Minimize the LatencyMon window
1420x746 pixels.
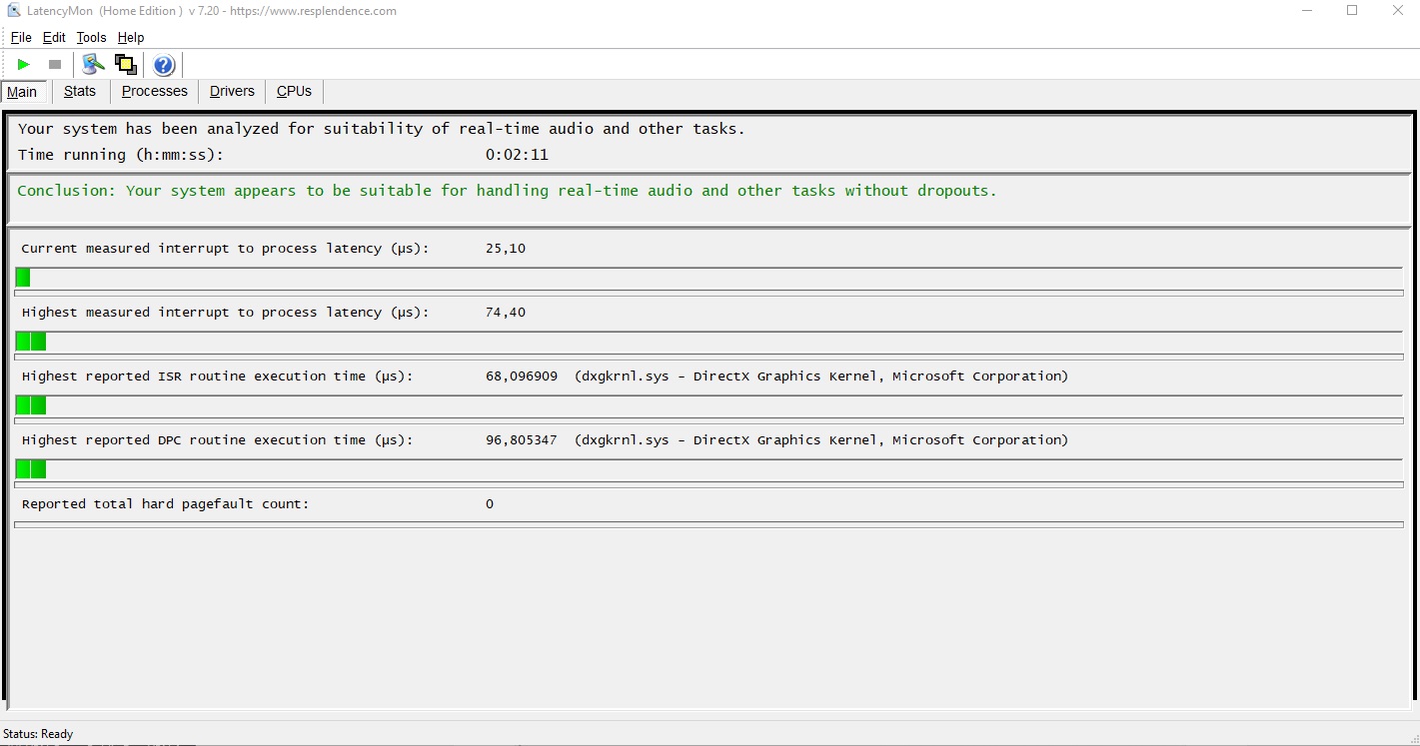1308,11
